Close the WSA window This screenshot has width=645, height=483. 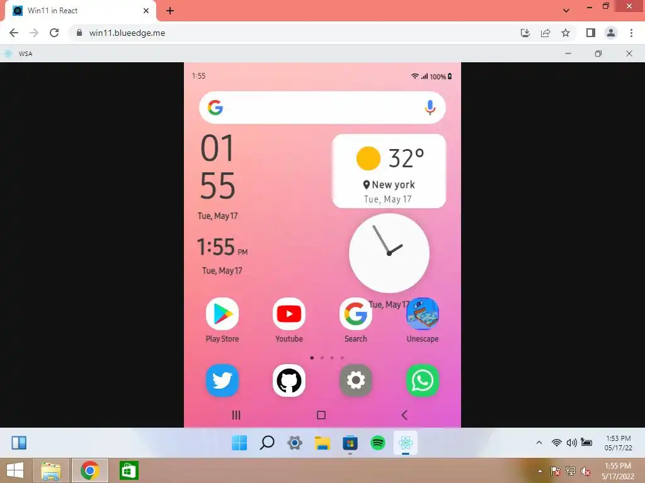pyautogui.click(x=629, y=53)
